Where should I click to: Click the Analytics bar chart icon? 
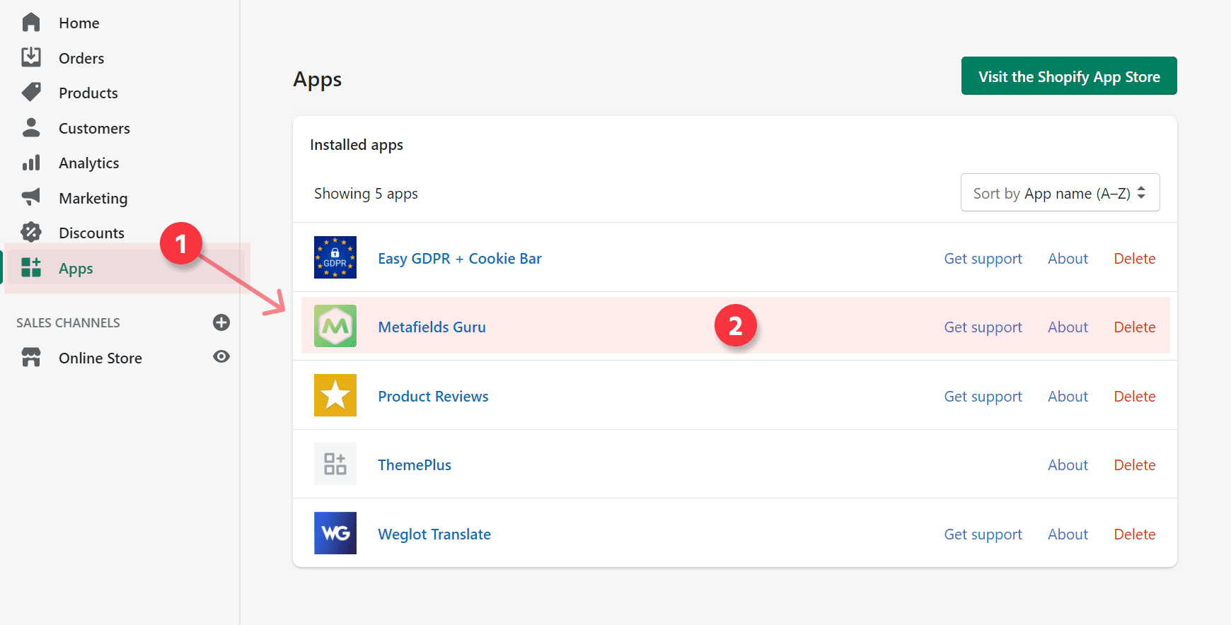click(x=31, y=163)
